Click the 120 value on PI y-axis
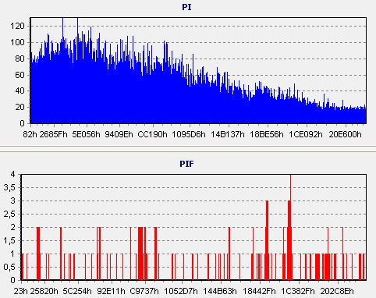Image resolution: width=376 pixels, height=298 pixels. point(17,26)
